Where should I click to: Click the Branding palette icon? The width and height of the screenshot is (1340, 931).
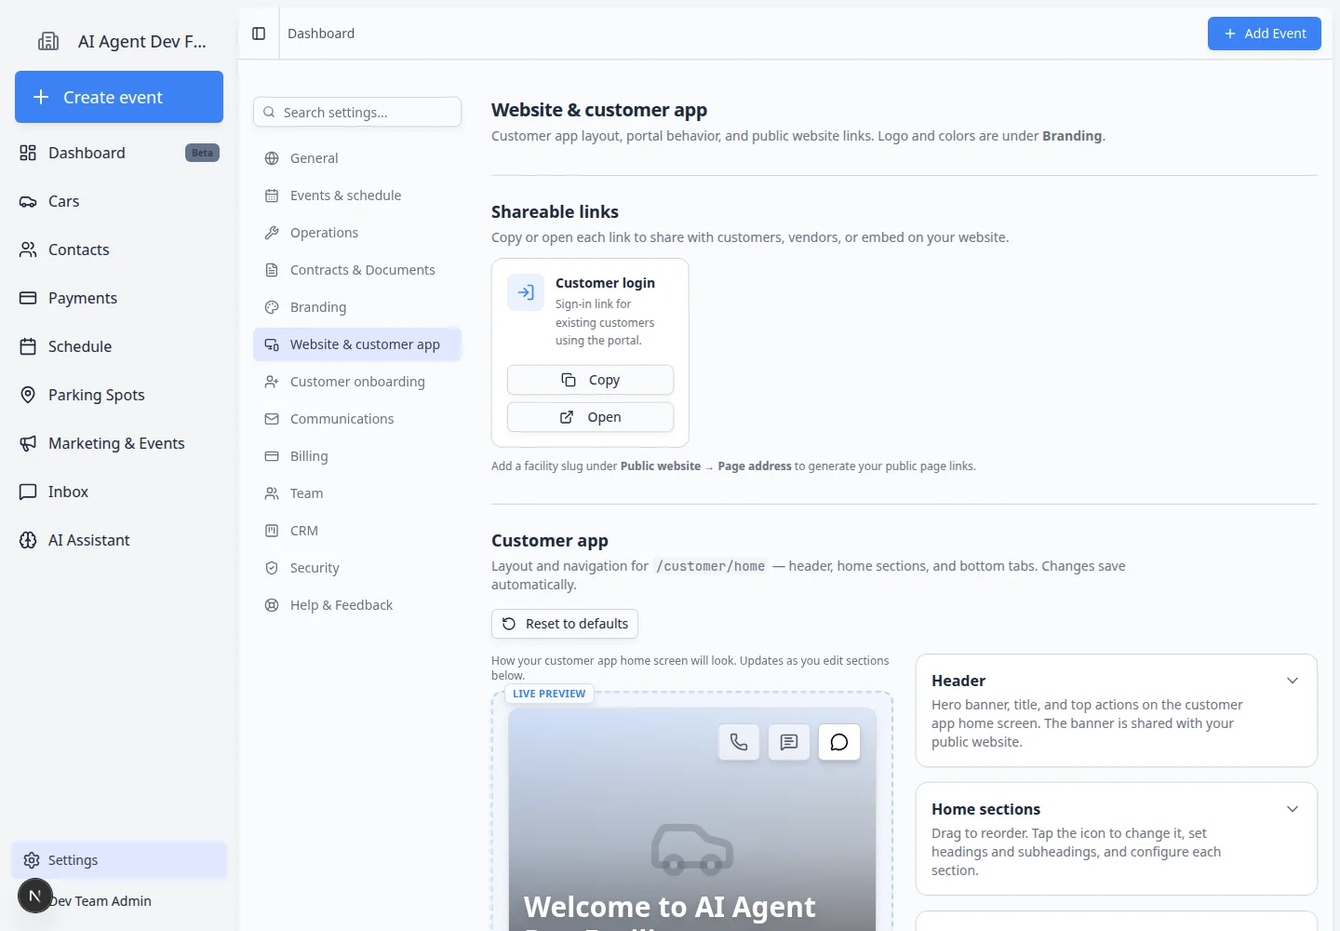coord(272,307)
